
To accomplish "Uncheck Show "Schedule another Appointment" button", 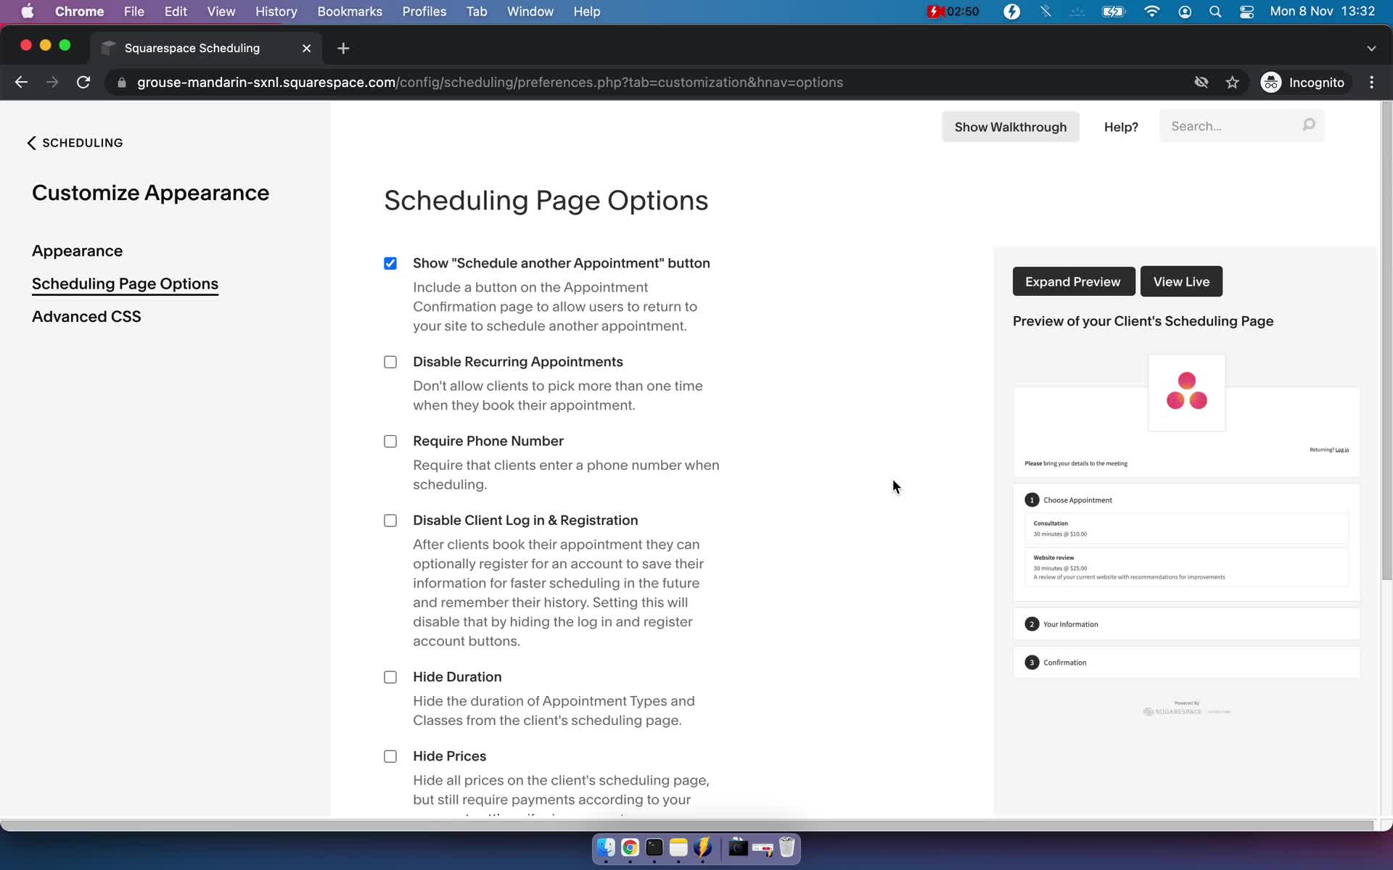I will (390, 263).
